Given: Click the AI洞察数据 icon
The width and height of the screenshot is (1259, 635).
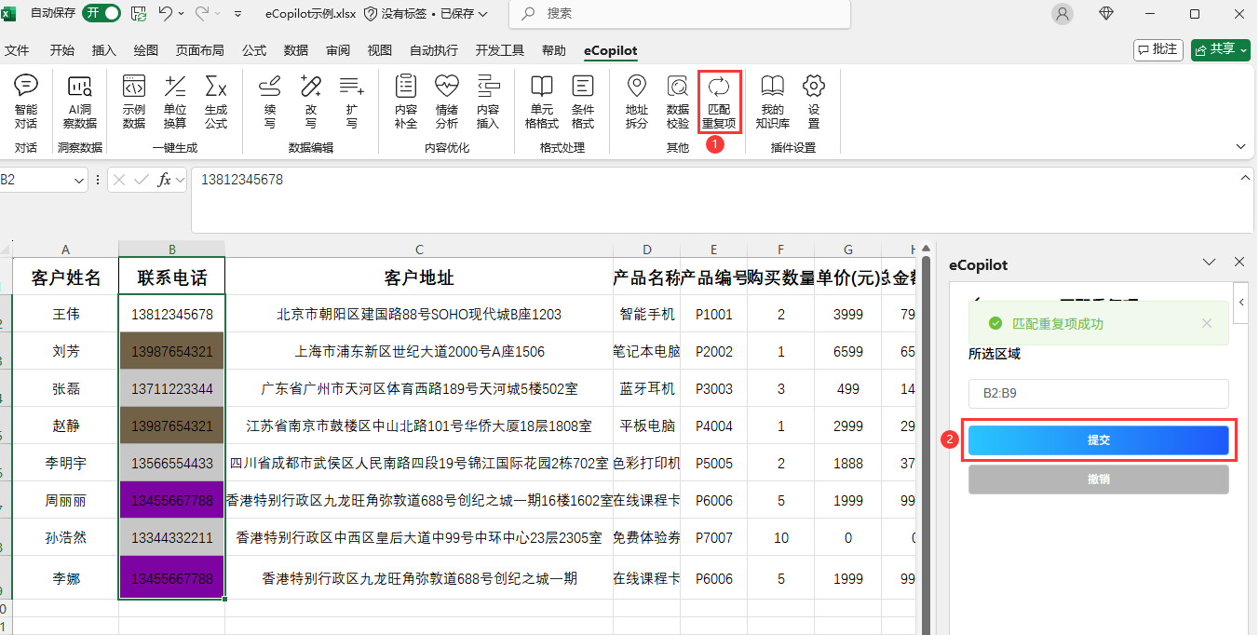Looking at the screenshot, I should click(x=80, y=101).
